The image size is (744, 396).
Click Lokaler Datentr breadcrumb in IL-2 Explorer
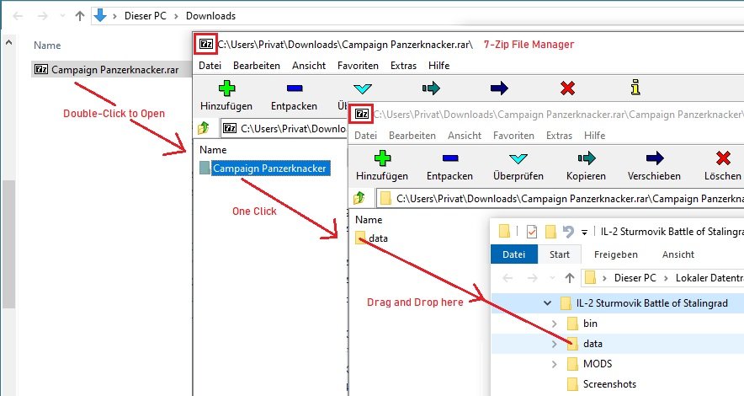click(709, 278)
